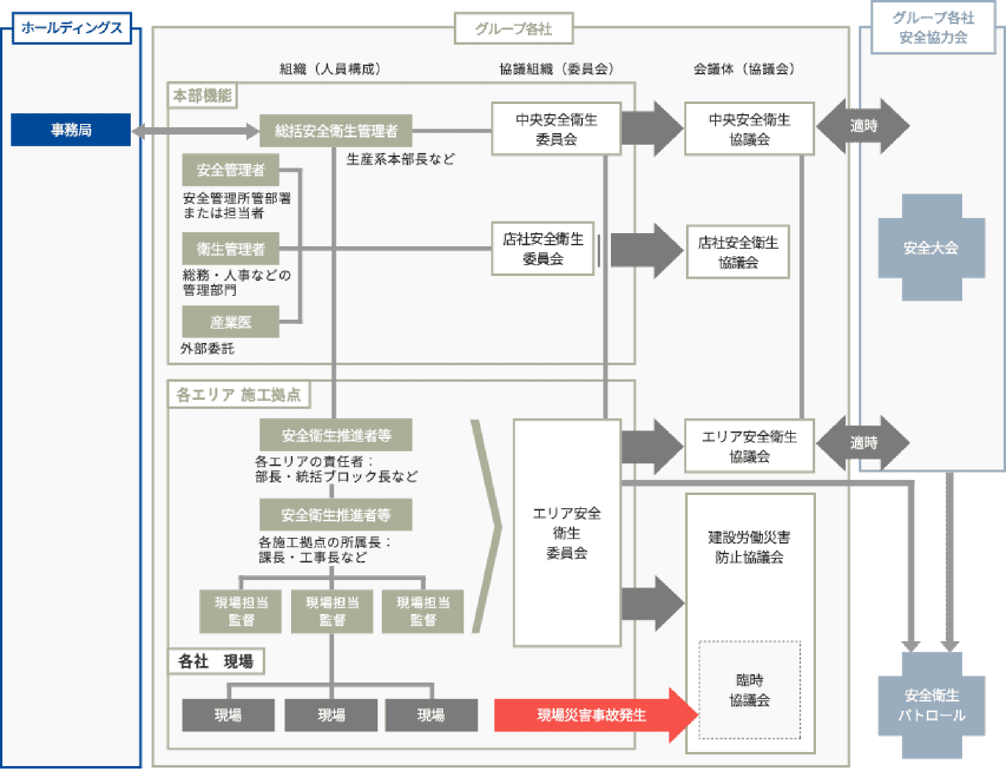The height and width of the screenshot is (769, 1006).
Task: Select the 店社安全衛生委員会 box
Action: coord(543,249)
